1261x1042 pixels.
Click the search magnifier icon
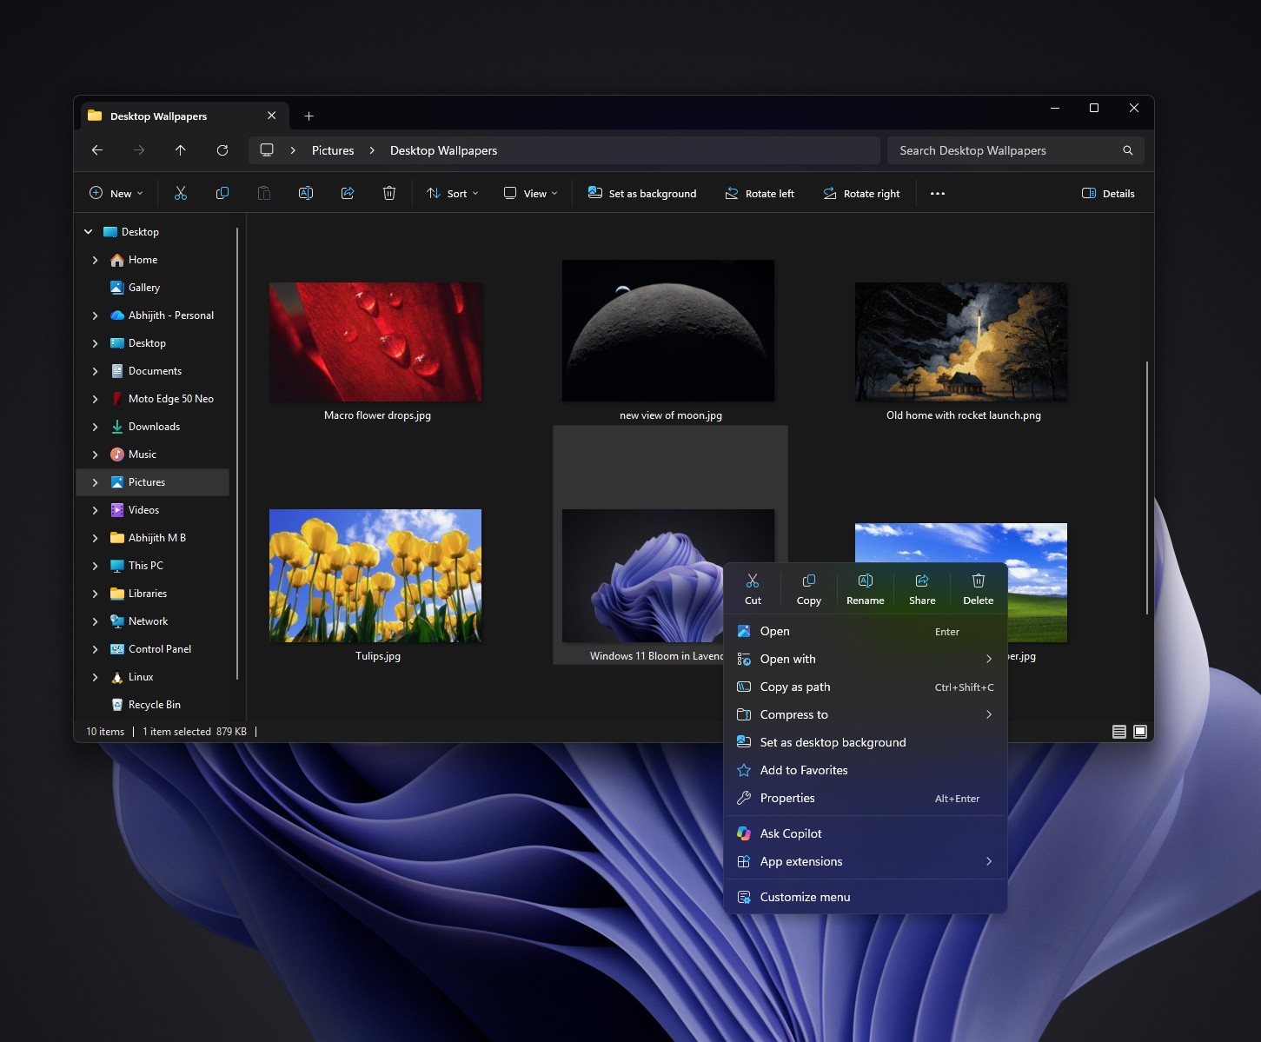(x=1128, y=150)
